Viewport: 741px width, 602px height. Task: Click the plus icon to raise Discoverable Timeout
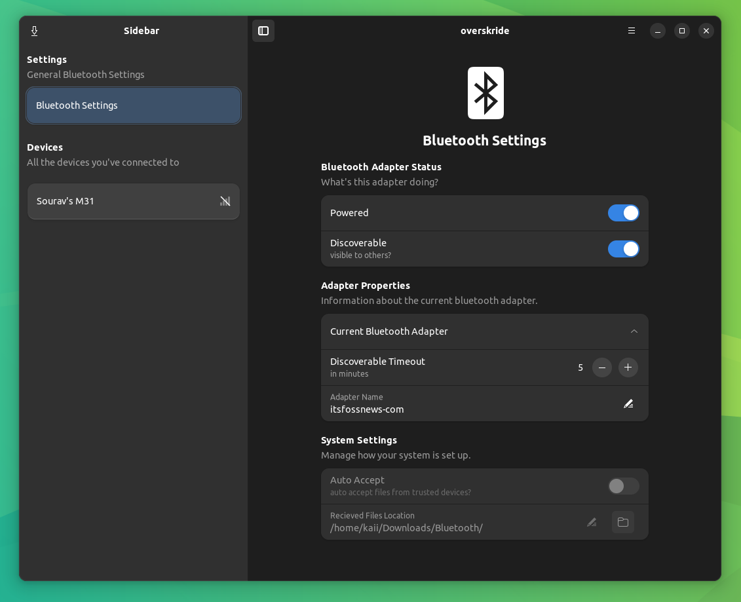[628, 367]
